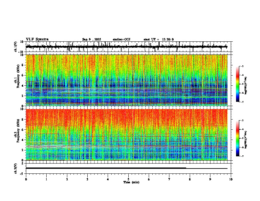Viewport: 260px width, 201px height.
Task: Click the ch.1 voltage waveform trace panel
Action: [x=129, y=47]
